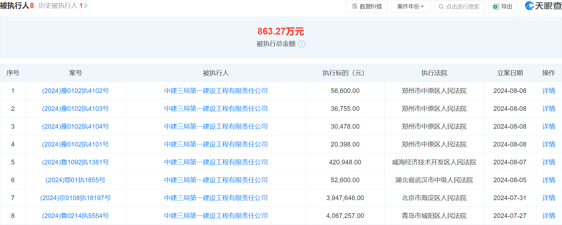Screen dimensions: 562x225
Task: Click the 执行标的（元）column header
Action: pyautogui.click(x=345, y=73)
